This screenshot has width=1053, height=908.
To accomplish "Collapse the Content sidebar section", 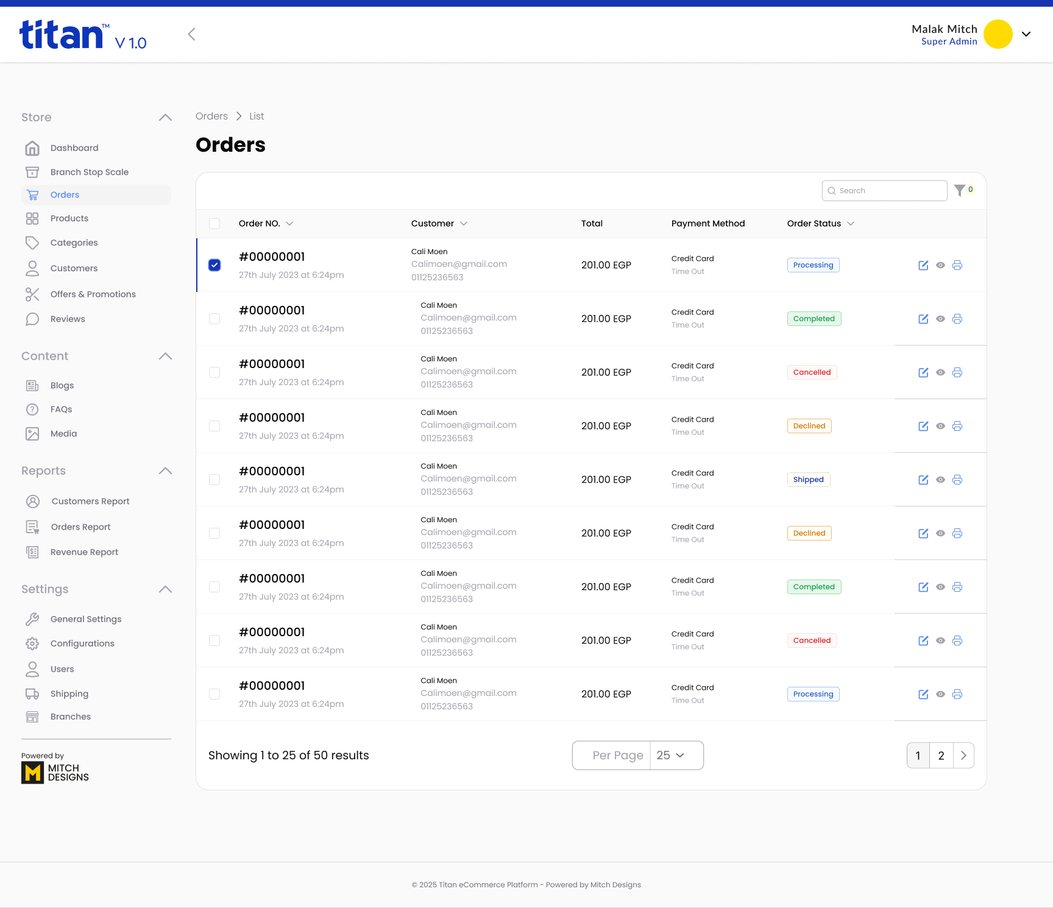I will tap(165, 356).
